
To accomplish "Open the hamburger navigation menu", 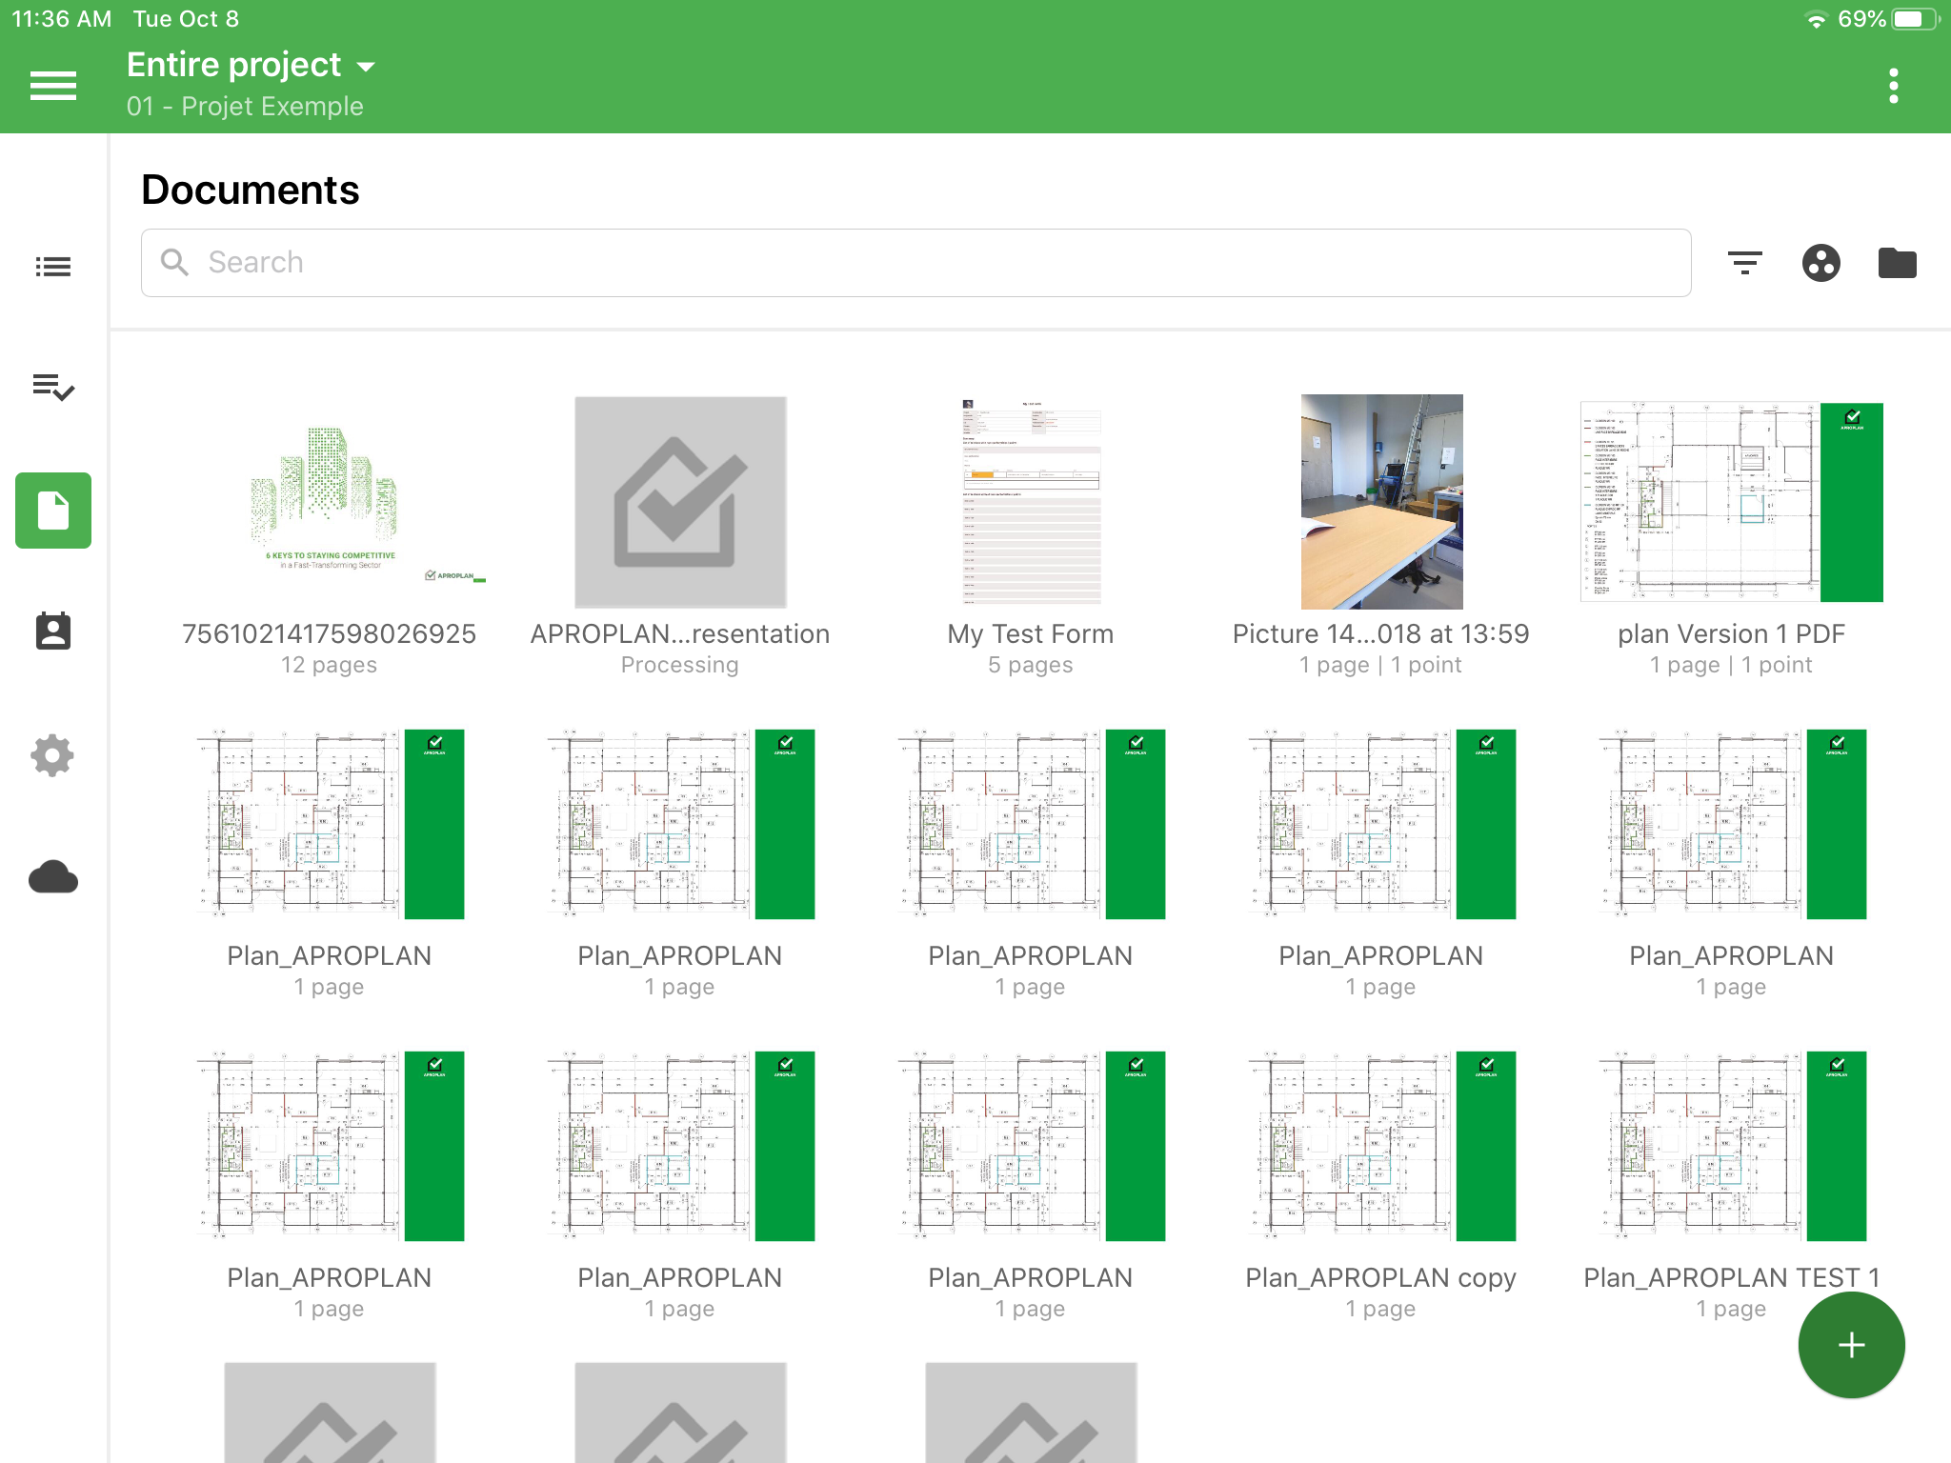I will [53, 86].
